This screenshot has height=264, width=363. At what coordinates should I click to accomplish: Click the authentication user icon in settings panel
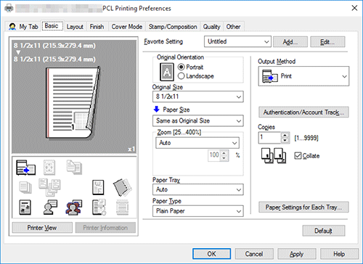(50, 207)
